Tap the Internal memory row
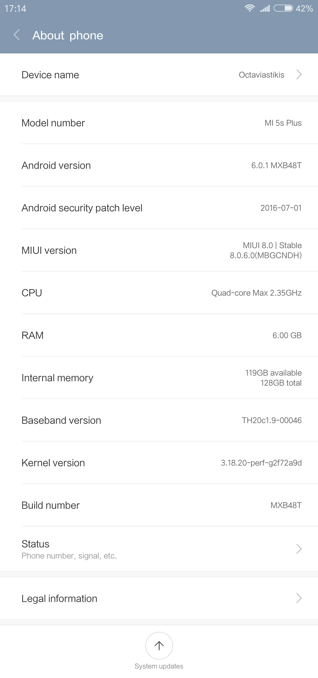This screenshot has width=318, height=678. click(159, 378)
